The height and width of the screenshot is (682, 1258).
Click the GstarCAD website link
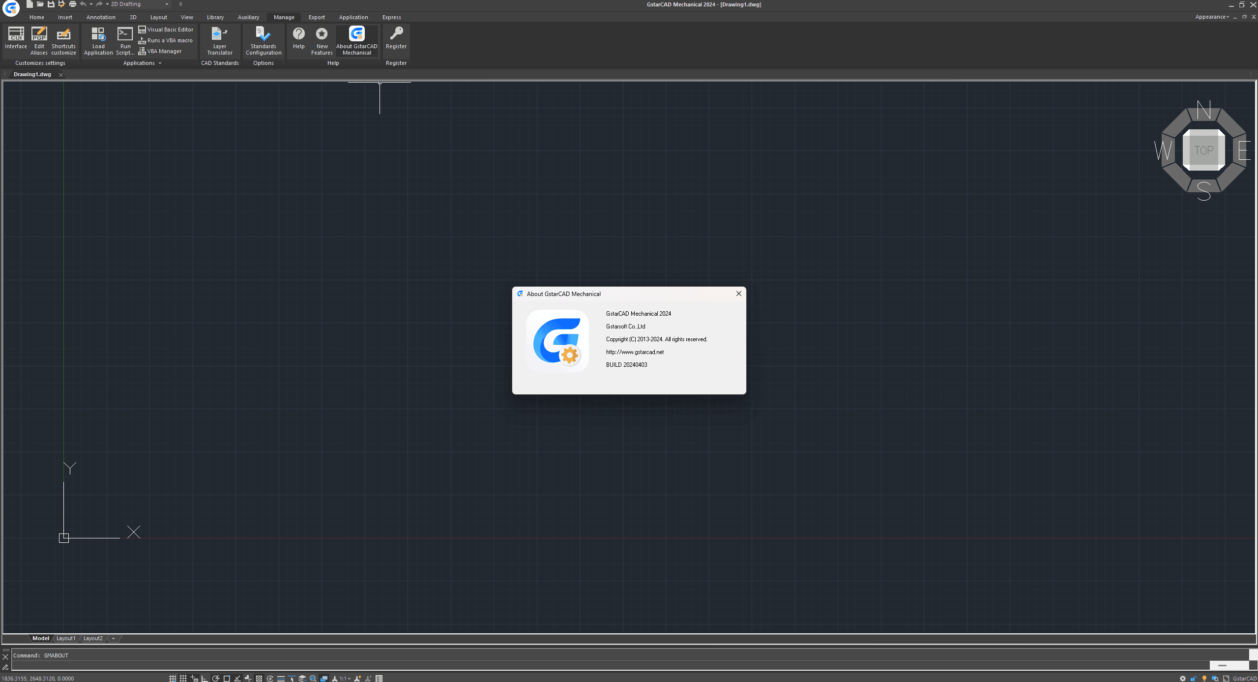[x=635, y=352]
